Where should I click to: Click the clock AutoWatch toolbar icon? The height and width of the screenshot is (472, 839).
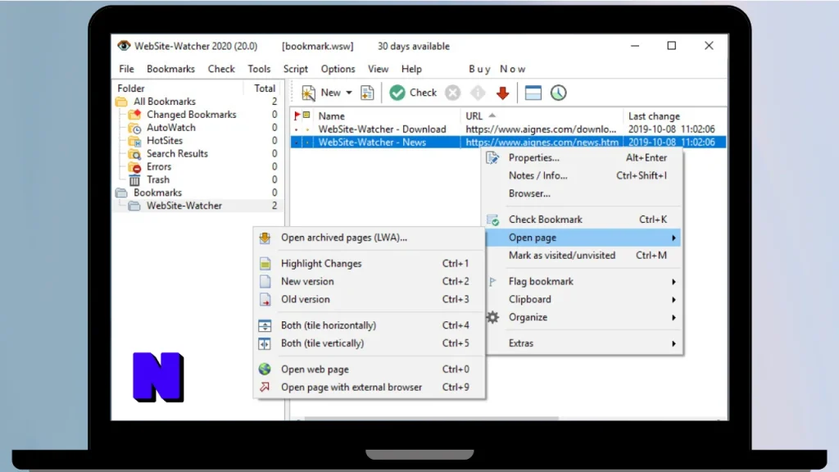point(558,93)
